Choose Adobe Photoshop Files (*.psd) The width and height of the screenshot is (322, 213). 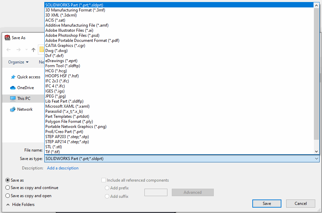coord(179,35)
